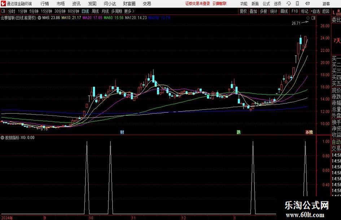Open the 公式 menu
Image resolution: width=341 pixels, height=220 pixels.
point(266,4)
